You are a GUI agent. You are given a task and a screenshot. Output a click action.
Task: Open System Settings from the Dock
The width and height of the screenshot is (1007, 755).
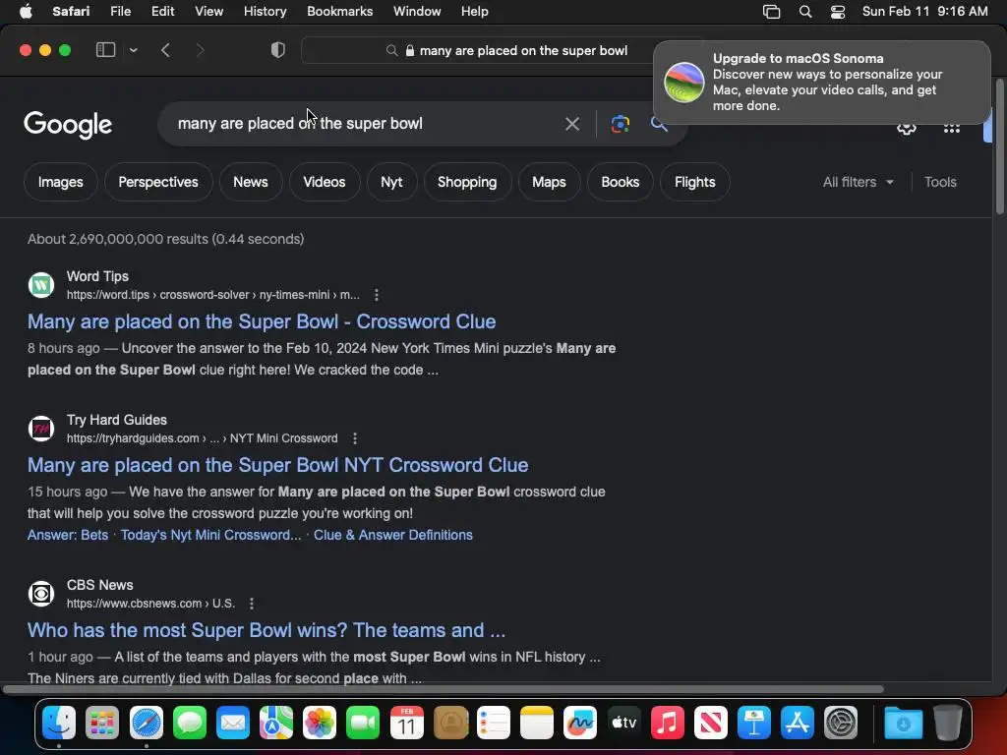point(841,723)
